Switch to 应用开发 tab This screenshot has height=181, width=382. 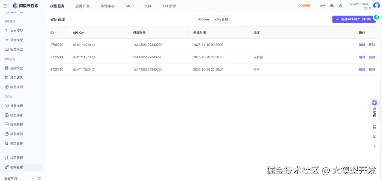coord(82,6)
